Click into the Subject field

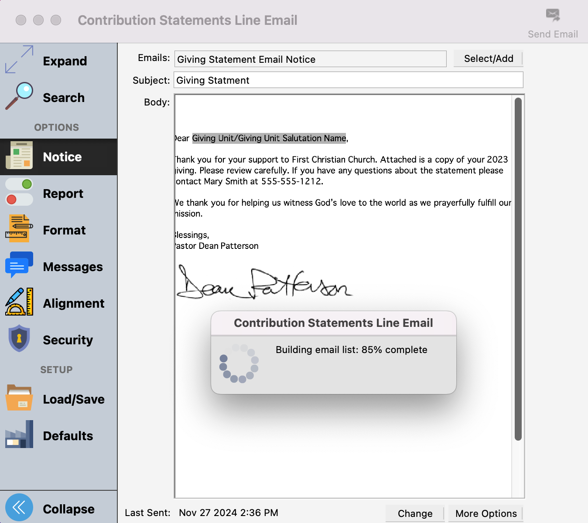(348, 80)
